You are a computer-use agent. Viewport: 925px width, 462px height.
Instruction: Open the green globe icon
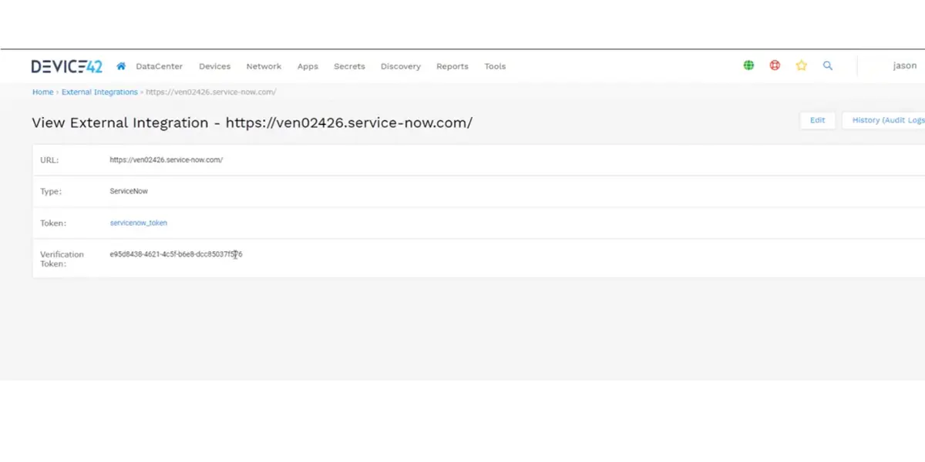(x=748, y=65)
